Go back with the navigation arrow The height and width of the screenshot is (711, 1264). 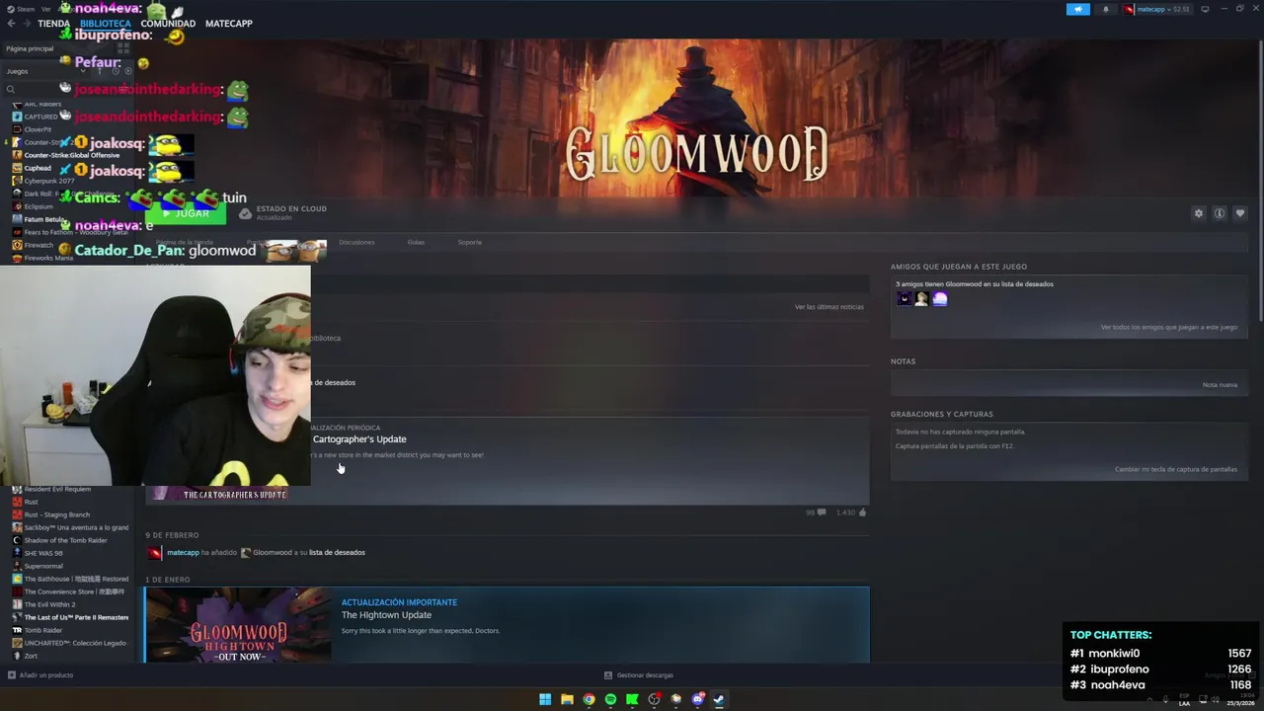tap(12, 23)
